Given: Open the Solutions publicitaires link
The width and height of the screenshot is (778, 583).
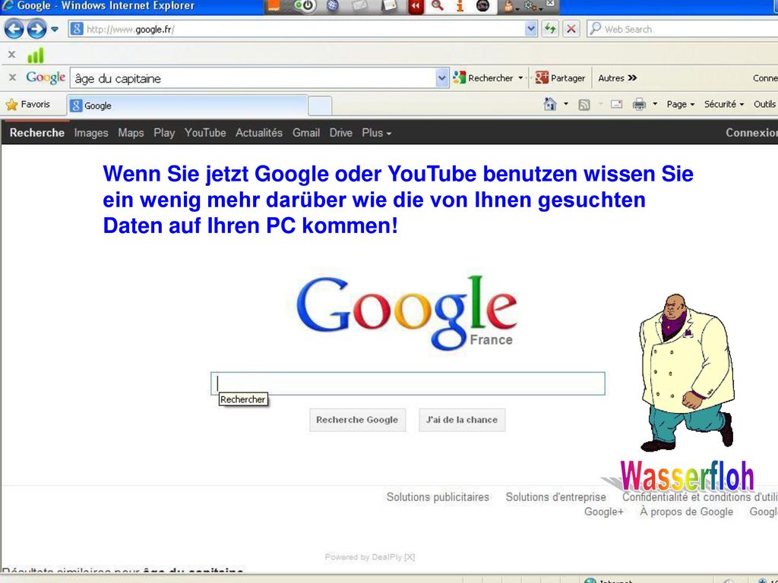Looking at the screenshot, I should 438,496.
